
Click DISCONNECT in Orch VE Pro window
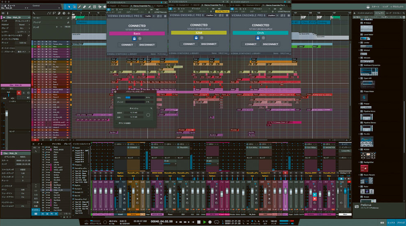click(x=270, y=44)
